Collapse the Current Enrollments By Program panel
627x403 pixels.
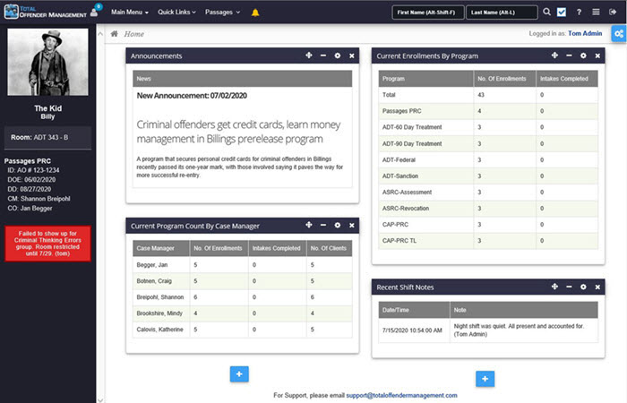click(x=569, y=56)
